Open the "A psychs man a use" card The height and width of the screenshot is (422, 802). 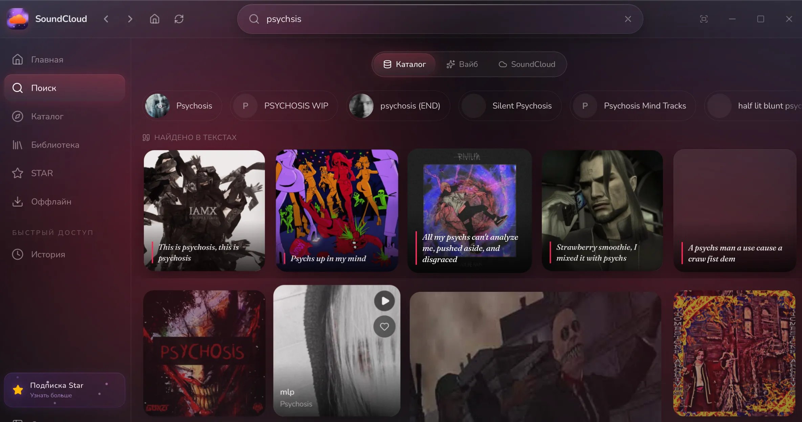[x=735, y=210]
